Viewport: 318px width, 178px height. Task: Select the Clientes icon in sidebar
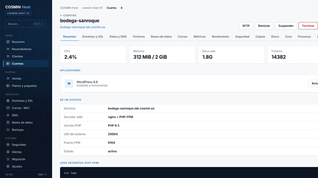[8, 56]
